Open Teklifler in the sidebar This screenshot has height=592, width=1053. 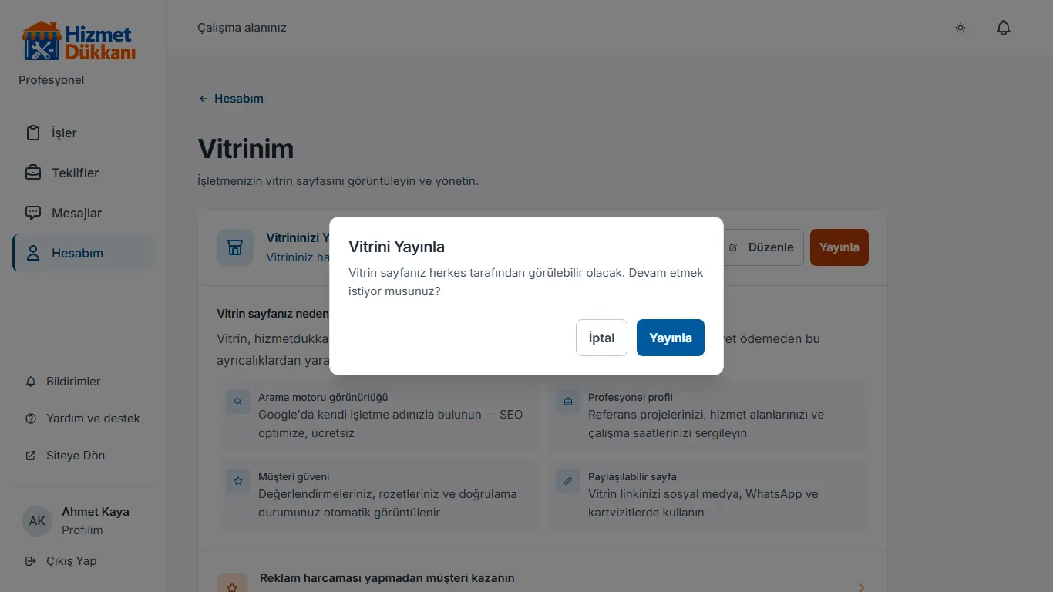point(82,173)
